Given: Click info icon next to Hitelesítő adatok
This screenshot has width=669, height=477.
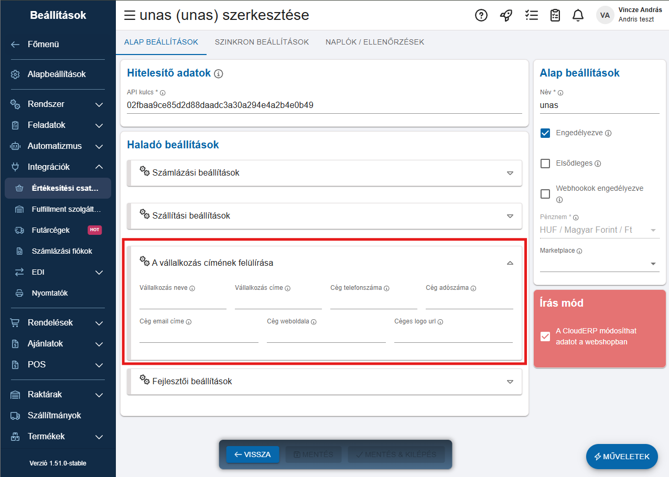Looking at the screenshot, I should (219, 74).
